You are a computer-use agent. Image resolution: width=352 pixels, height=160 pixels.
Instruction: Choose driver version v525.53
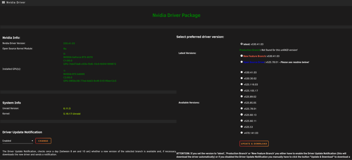click(x=241, y=127)
